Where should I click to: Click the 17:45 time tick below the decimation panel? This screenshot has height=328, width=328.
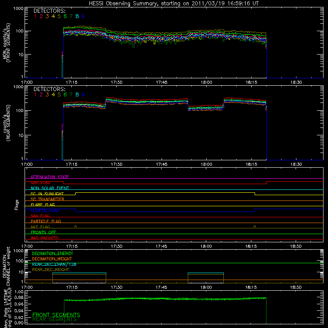(161, 287)
